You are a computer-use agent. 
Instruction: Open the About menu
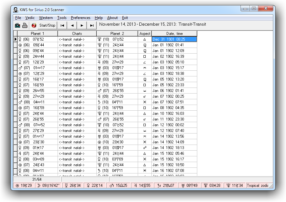pyautogui.click(x=112, y=18)
